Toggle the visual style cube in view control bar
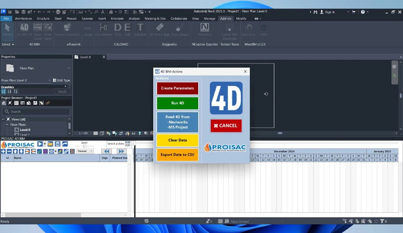The image size is (403, 233). [102, 133]
